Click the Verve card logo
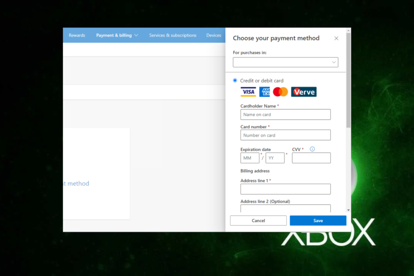 (304, 92)
